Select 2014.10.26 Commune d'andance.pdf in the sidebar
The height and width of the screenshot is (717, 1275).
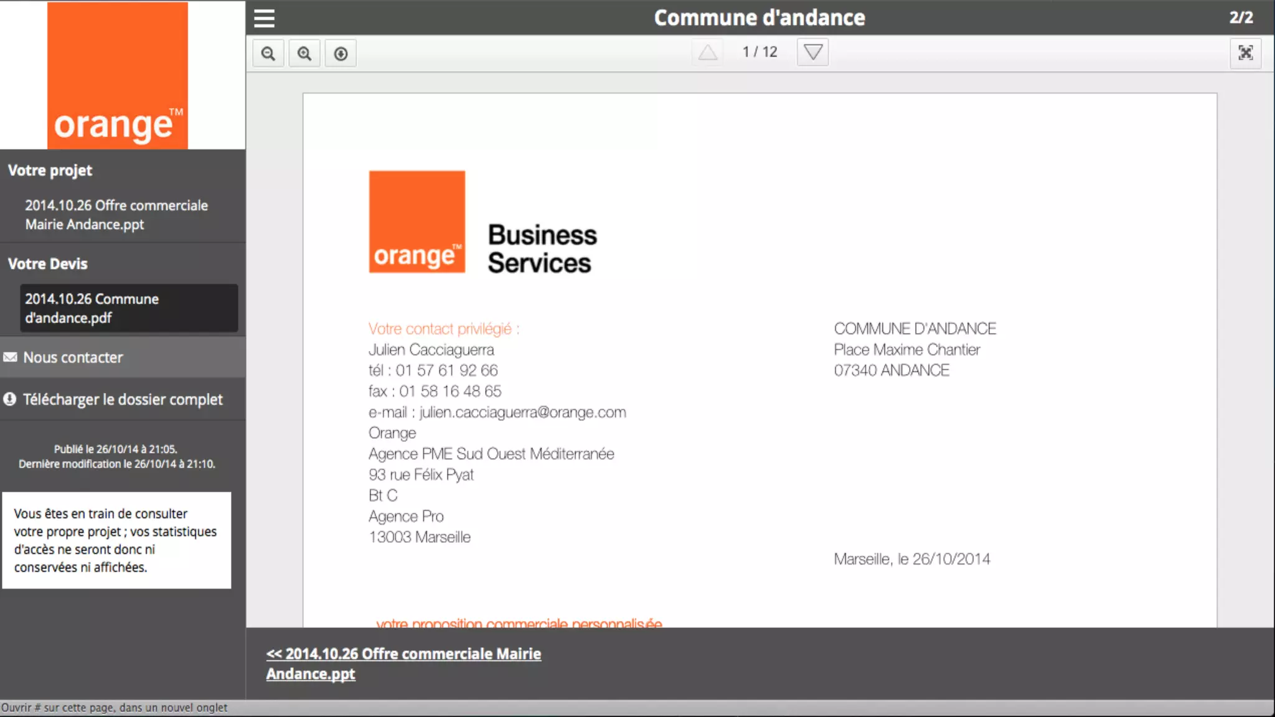tap(128, 308)
